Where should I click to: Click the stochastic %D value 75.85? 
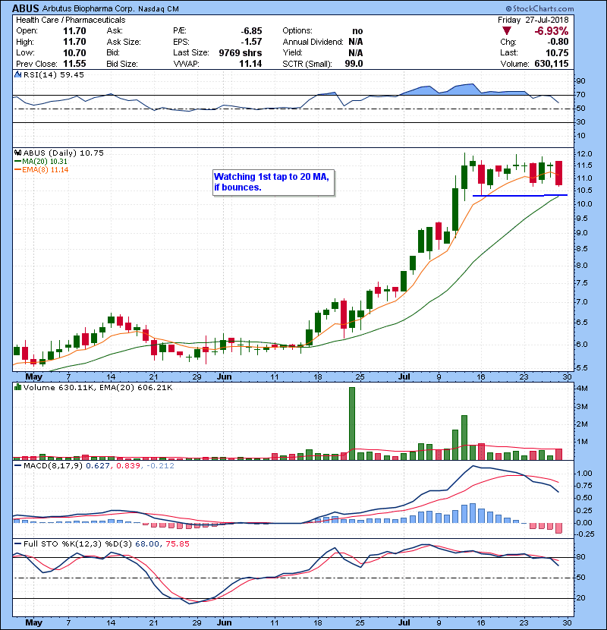(x=177, y=543)
